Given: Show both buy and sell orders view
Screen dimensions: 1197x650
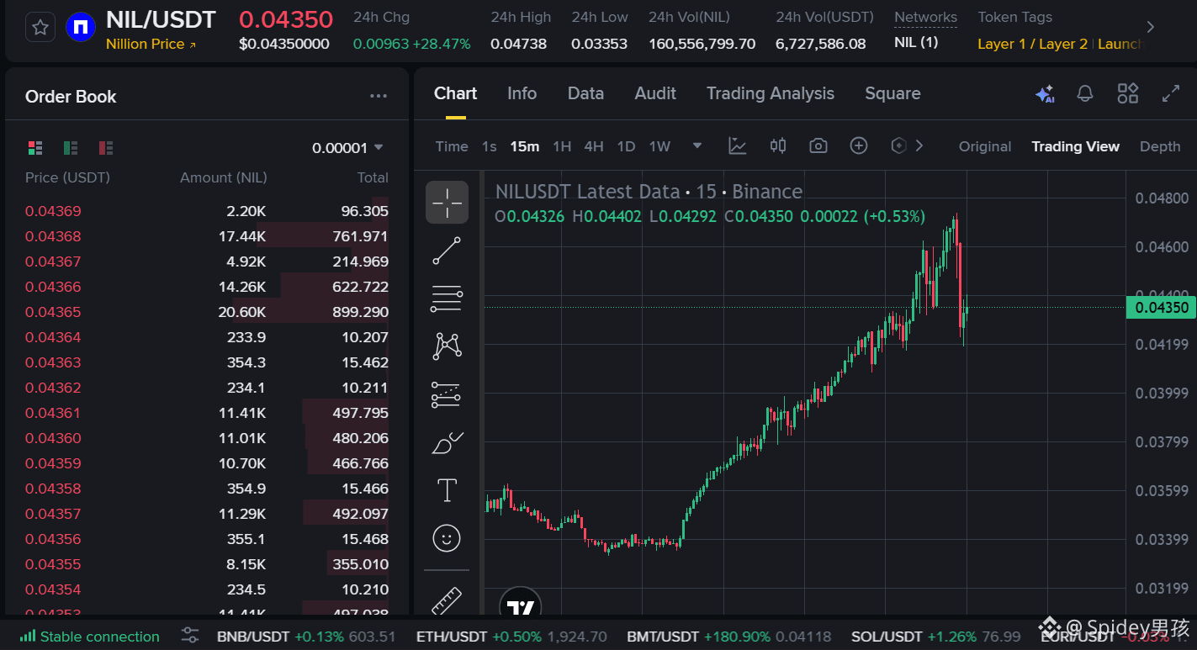Looking at the screenshot, I should (x=35, y=148).
